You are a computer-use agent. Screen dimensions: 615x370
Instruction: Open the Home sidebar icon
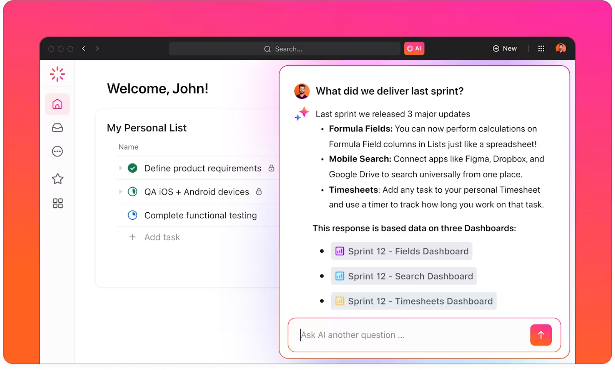point(57,104)
